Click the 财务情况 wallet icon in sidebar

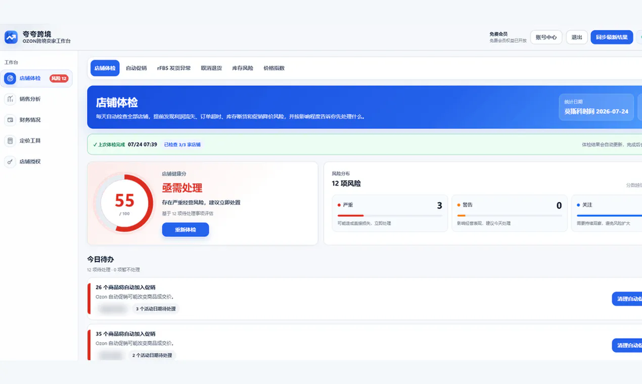[10, 120]
